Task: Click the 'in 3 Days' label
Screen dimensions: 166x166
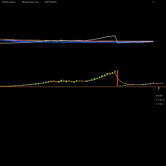Action: point(160,104)
